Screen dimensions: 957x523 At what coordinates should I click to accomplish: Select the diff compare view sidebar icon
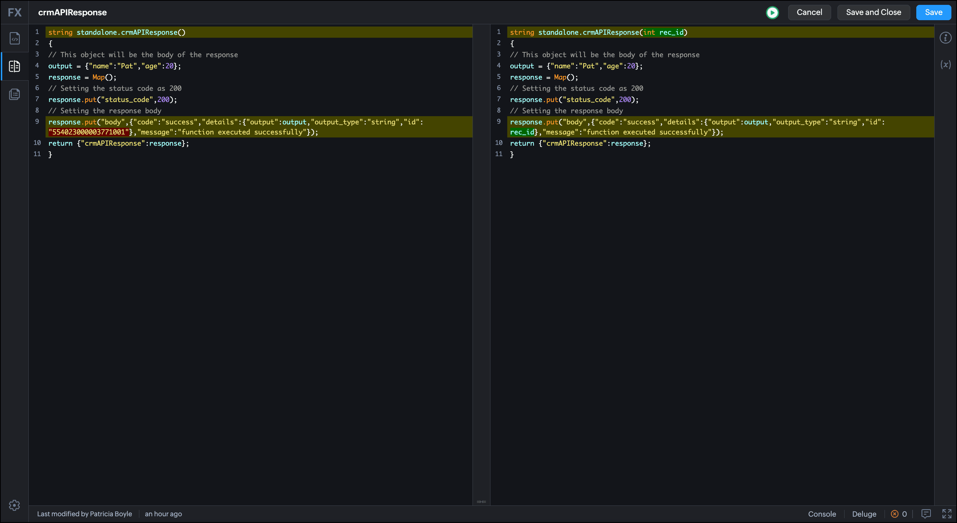coord(15,66)
